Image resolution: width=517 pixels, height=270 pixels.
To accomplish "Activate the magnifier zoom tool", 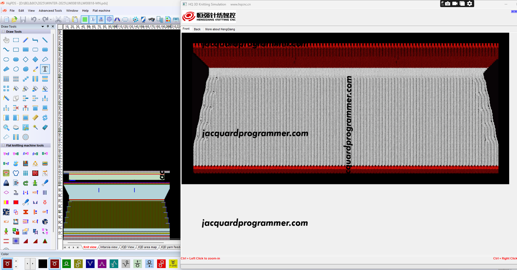I will (6, 127).
